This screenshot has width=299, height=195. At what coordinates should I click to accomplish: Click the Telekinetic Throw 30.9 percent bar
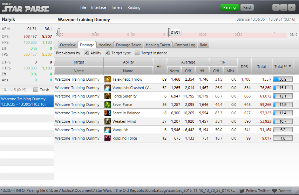[x=283, y=79]
